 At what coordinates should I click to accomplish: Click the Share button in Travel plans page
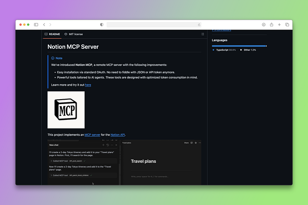tap(187, 143)
